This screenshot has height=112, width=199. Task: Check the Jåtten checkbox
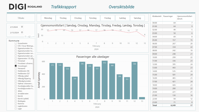click(16, 91)
